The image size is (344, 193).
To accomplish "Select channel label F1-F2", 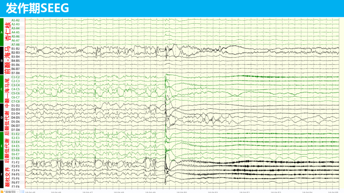I will pyautogui.click(x=15, y=162).
